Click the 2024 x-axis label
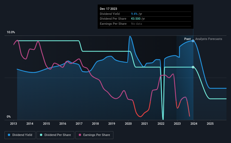Viewport: 231px width, 143px height. point(194,124)
